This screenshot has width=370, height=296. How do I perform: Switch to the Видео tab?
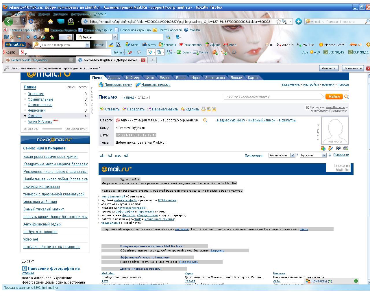pos(165,77)
